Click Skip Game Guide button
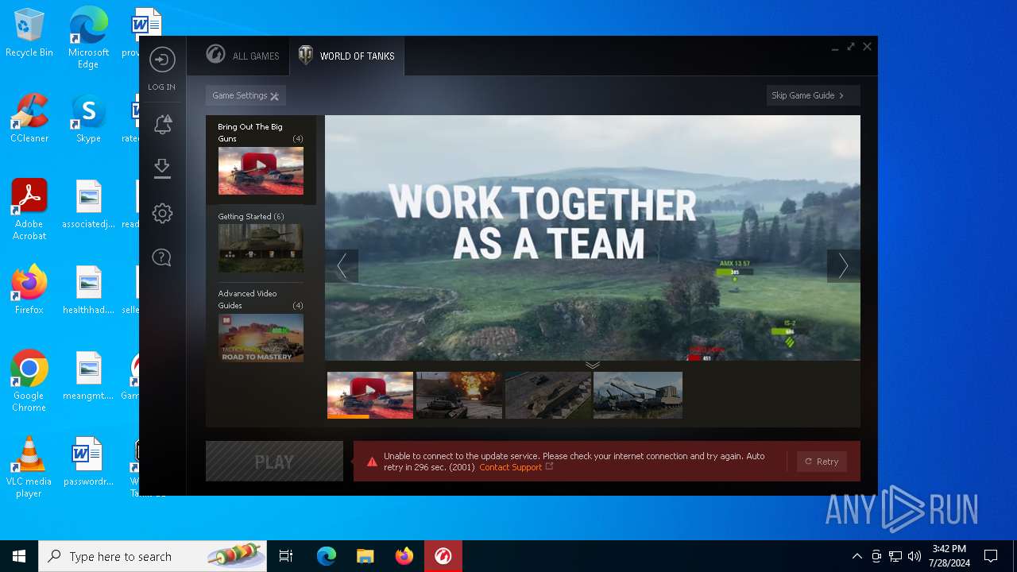This screenshot has width=1017, height=572. (813, 95)
